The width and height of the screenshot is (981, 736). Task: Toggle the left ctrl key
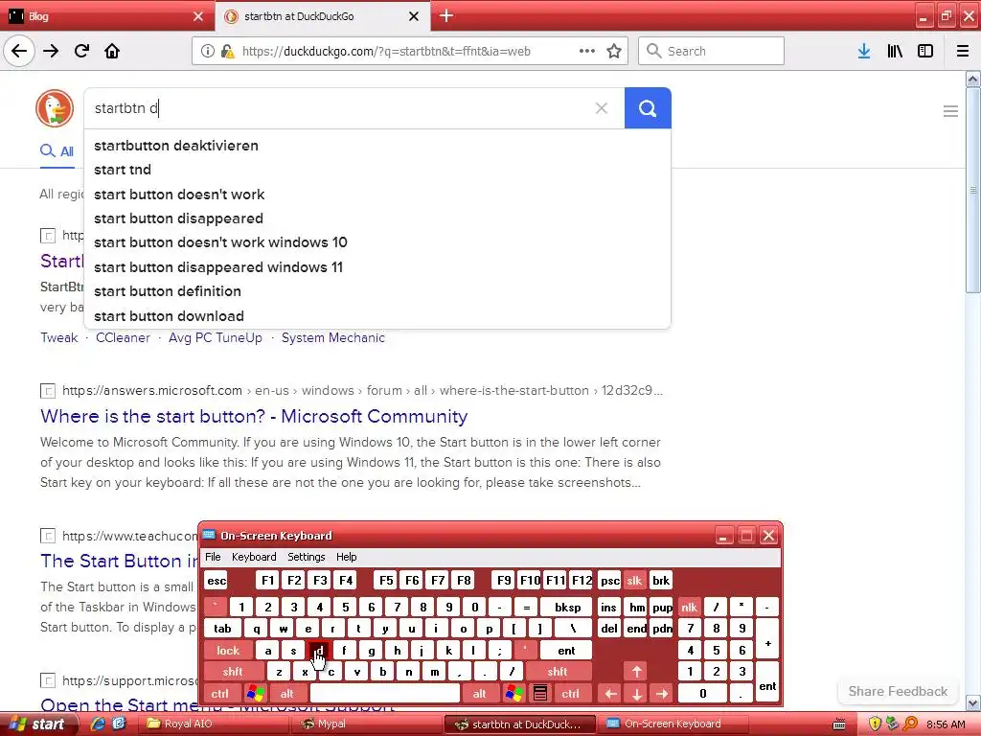(219, 694)
